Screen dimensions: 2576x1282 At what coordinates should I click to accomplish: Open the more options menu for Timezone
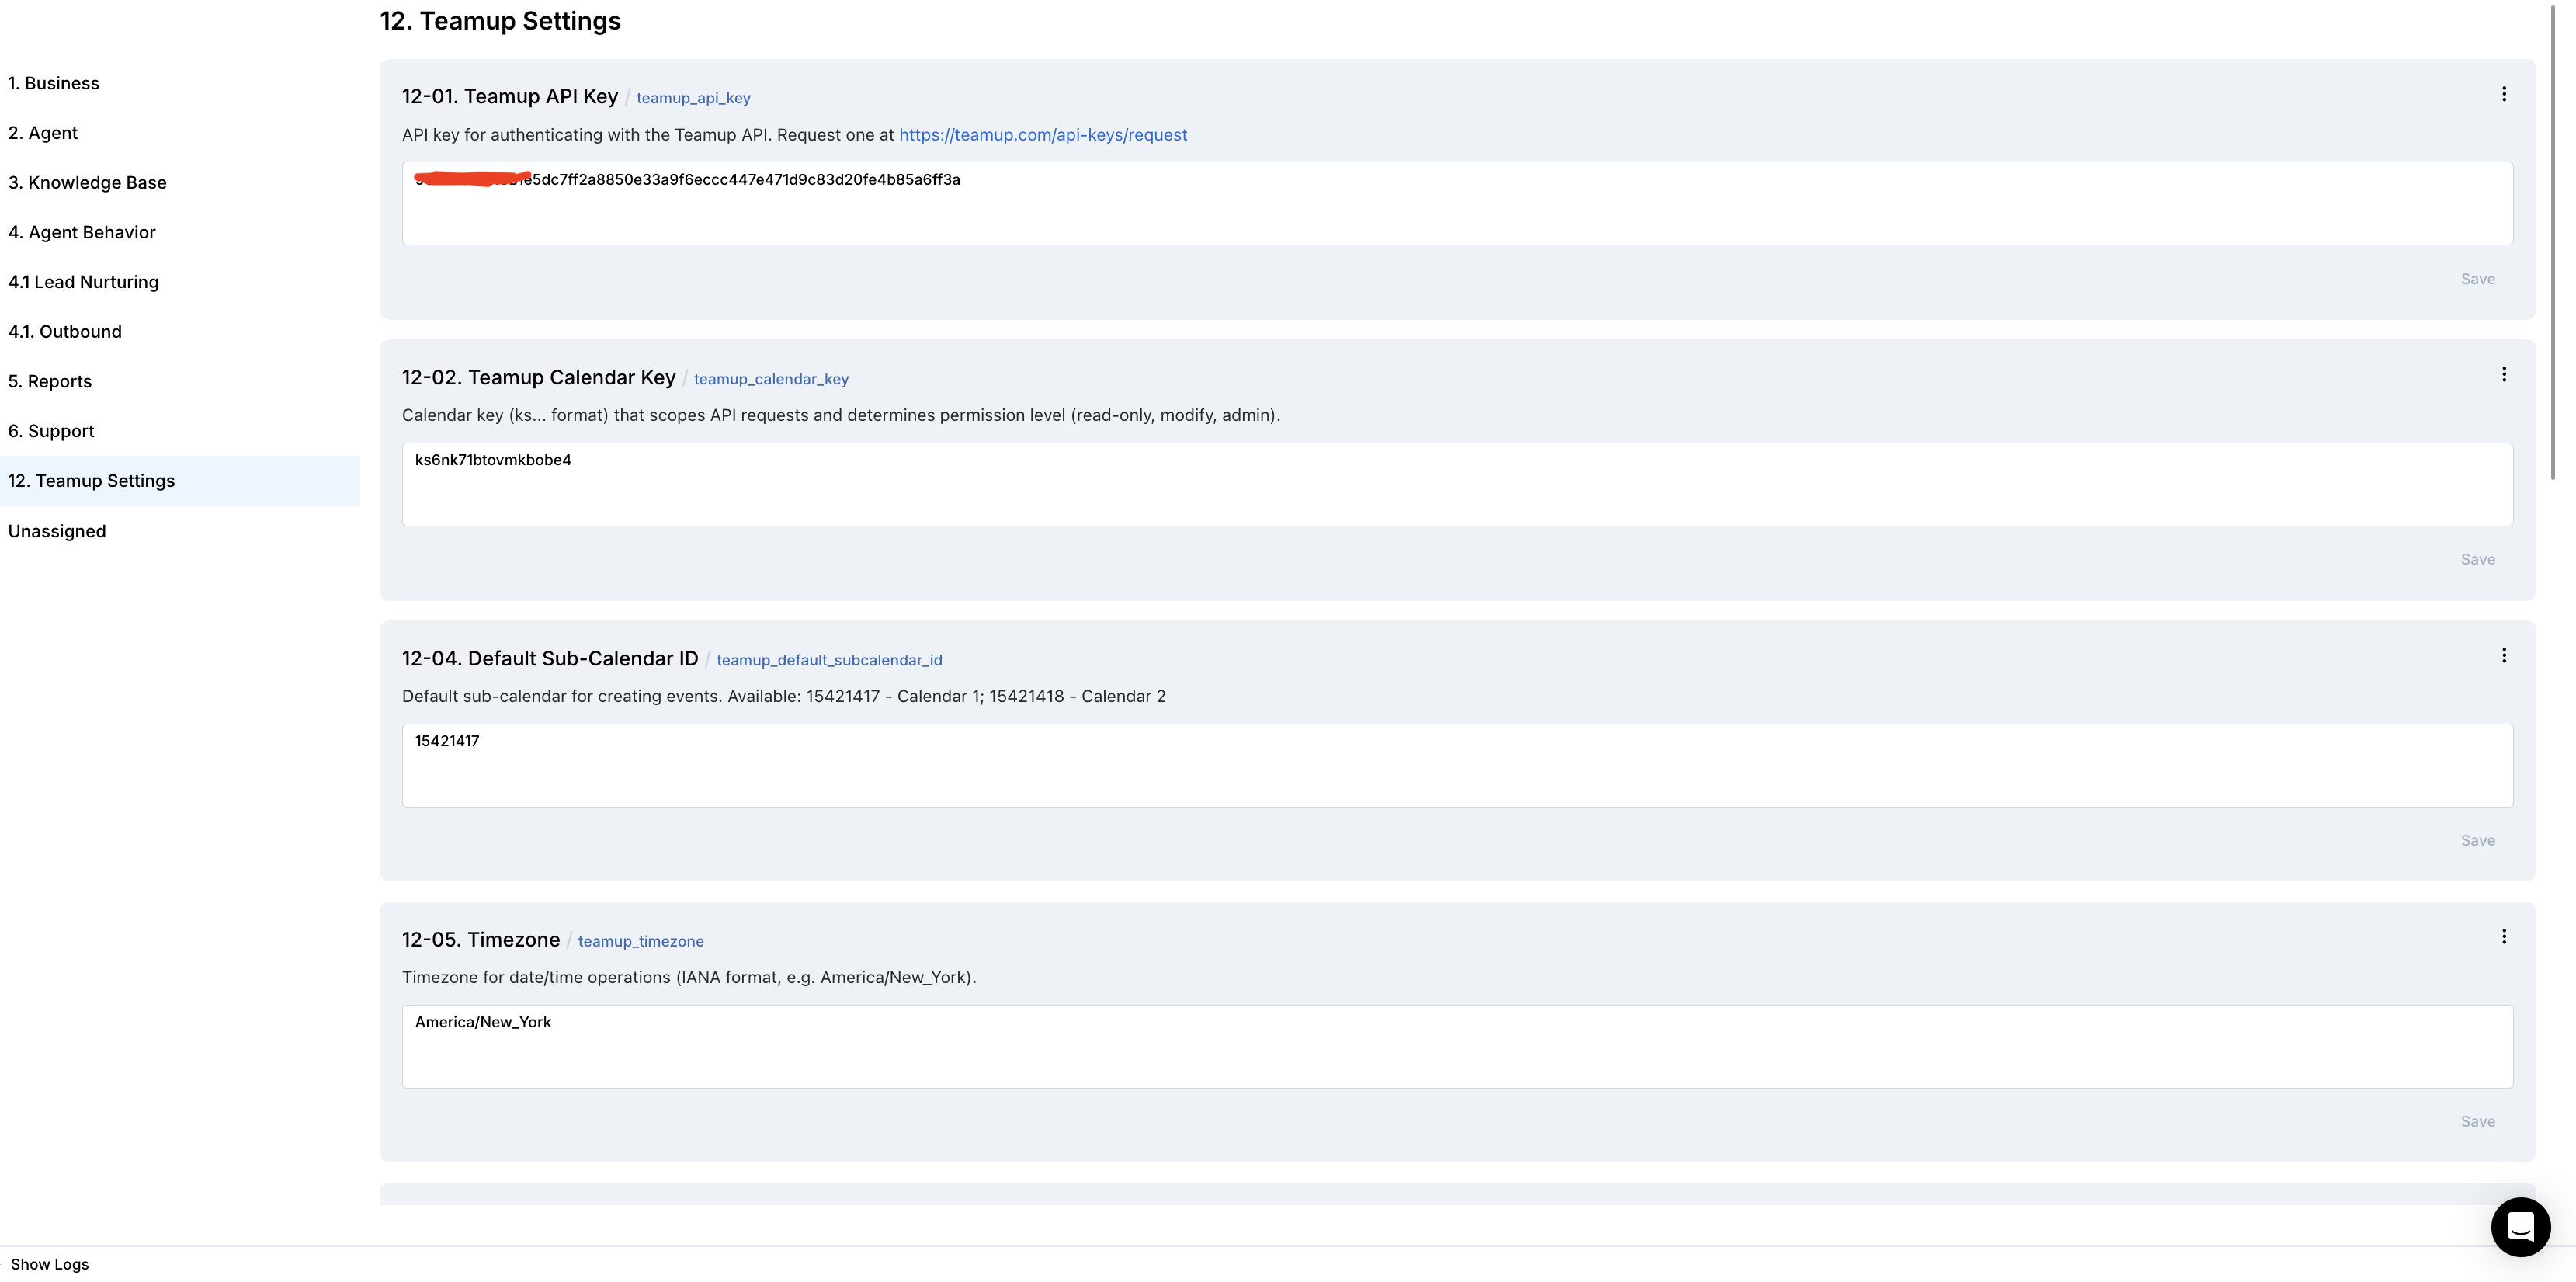coord(2503,937)
